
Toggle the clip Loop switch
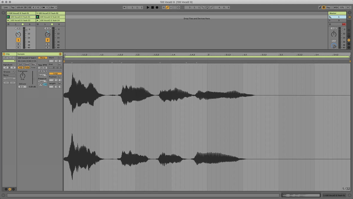(x=55, y=73)
